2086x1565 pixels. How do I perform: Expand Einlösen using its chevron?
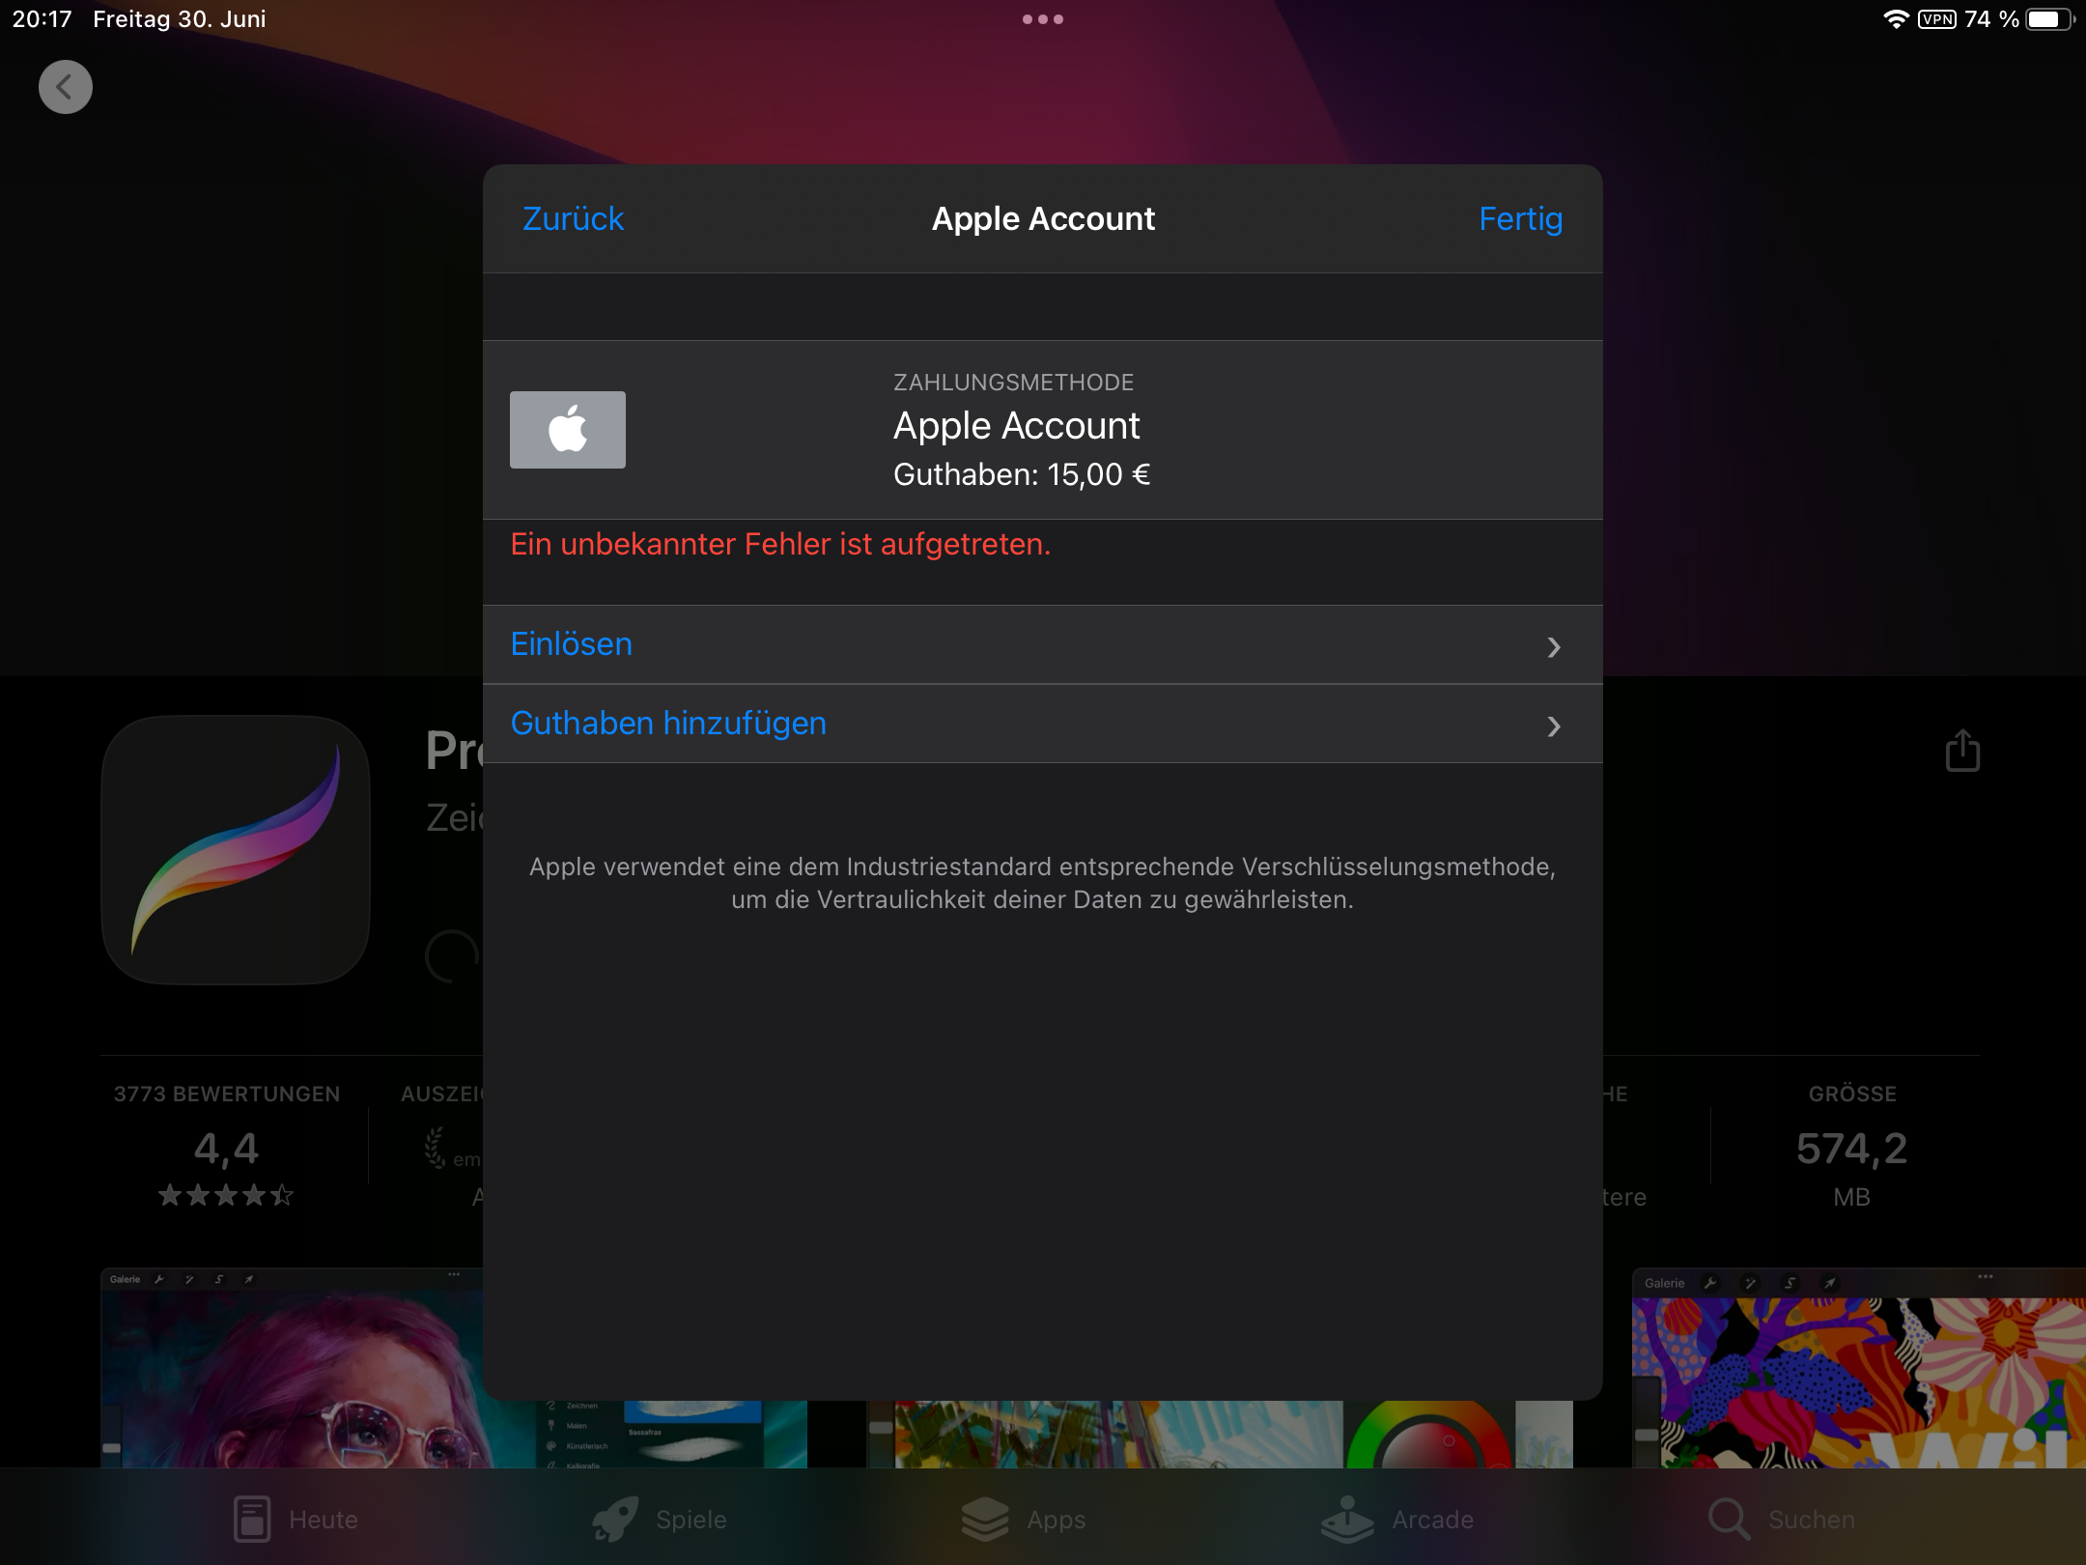(1553, 646)
